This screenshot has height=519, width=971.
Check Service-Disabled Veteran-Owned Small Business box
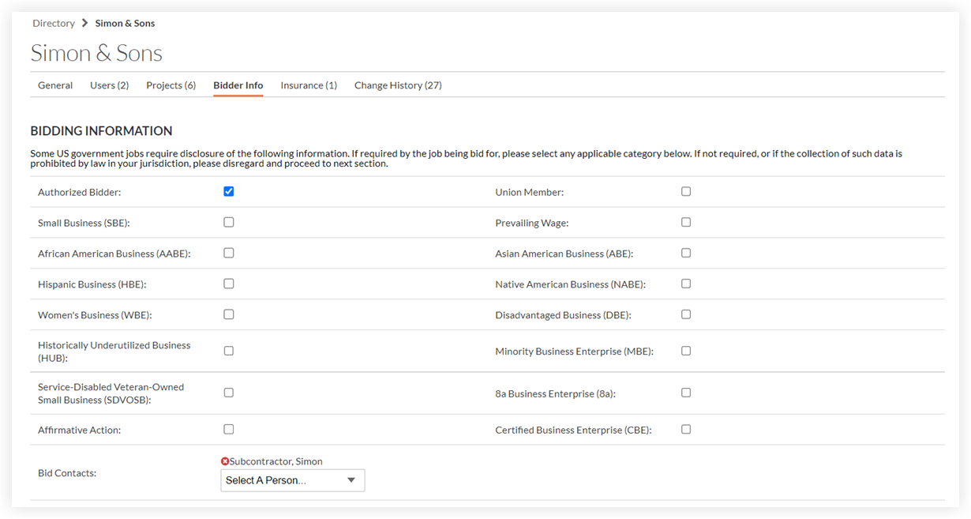click(x=229, y=393)
